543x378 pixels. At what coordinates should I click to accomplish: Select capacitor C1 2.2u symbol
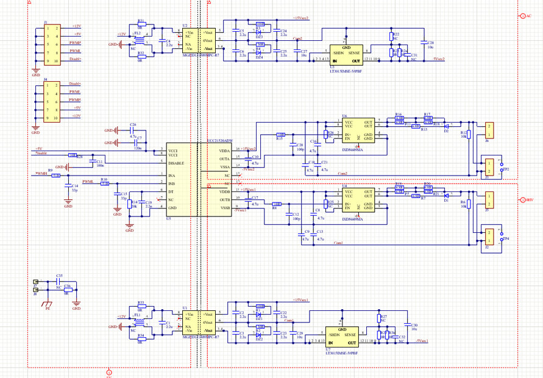pyautogui.click(x=162, y=323)
